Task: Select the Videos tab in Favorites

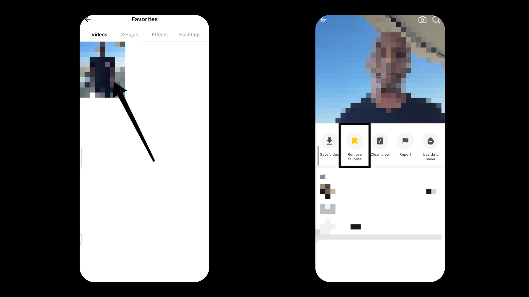Action: pos(99,34)
